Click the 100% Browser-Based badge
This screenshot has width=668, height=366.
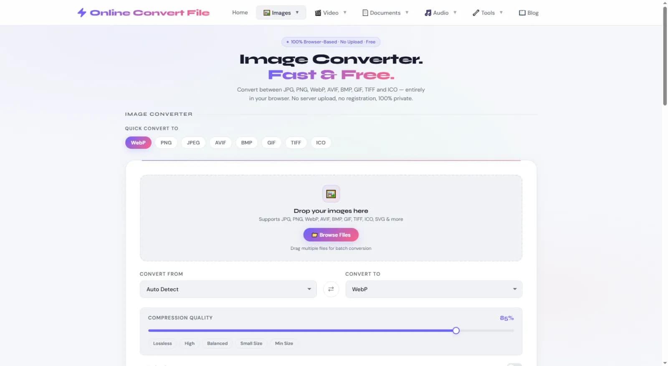click(331, 42)
